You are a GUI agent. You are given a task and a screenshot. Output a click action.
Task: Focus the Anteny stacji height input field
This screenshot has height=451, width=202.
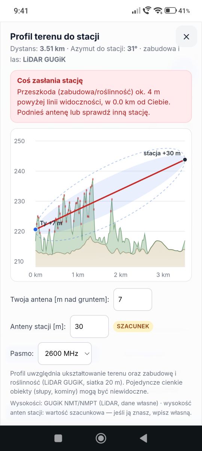(x=90, y=327)
